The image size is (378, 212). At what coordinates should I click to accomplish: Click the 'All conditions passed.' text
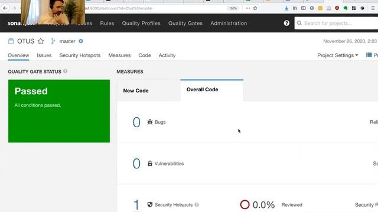tap(38, 105)
